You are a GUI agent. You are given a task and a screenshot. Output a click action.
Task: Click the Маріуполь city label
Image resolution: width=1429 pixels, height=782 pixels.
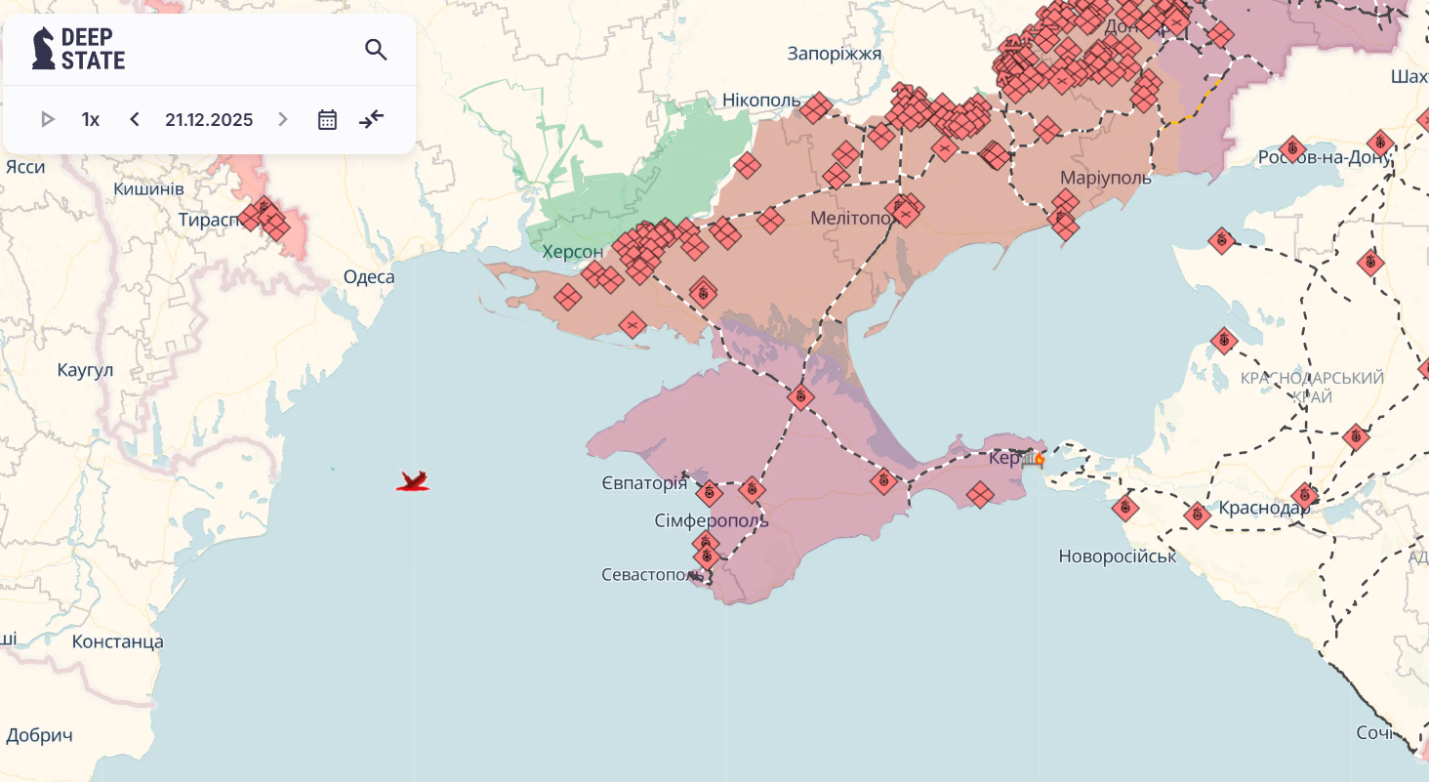tap(1106, 178)
